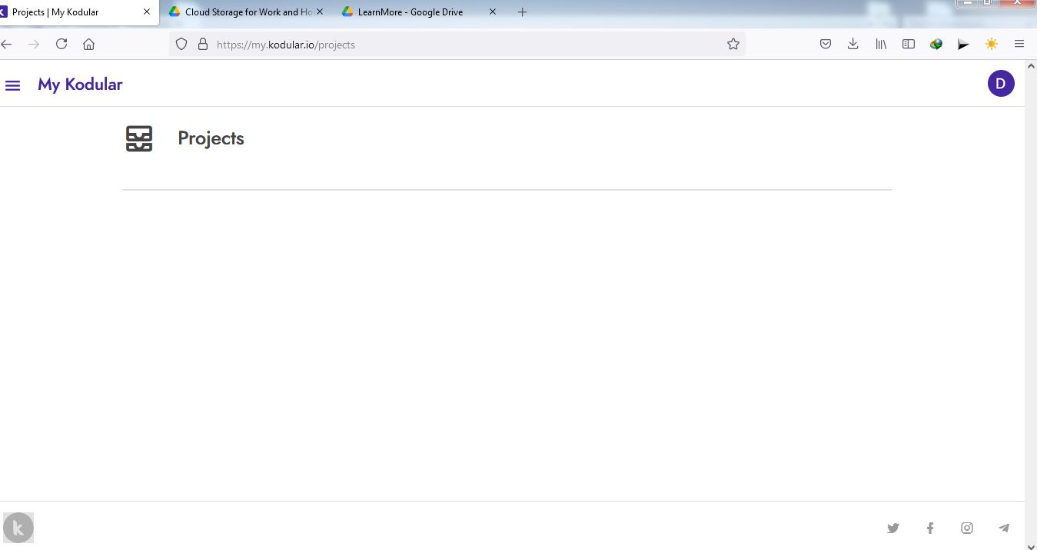The width and height of the screenshot is (1037, 550).
Task: Click the yellow sun extension icon
Action: click(992, 45)
